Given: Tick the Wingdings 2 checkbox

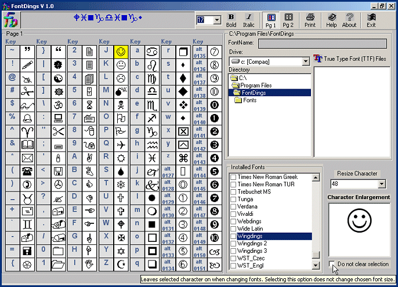Looking at the screenshot, I should [x=233, y=244].
